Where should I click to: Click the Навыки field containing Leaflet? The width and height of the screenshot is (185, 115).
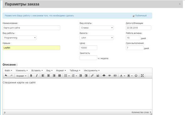[x=31, y=48]
